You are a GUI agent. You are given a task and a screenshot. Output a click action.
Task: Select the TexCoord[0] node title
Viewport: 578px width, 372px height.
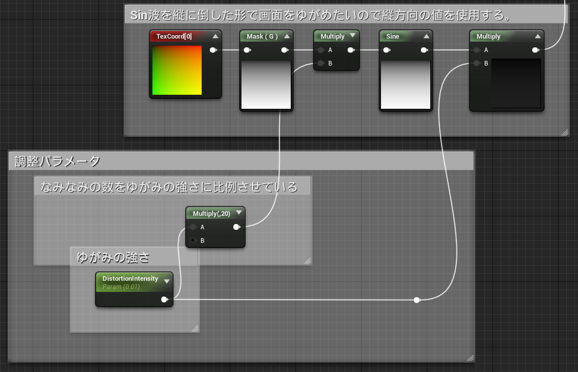[x=174, y=36]
